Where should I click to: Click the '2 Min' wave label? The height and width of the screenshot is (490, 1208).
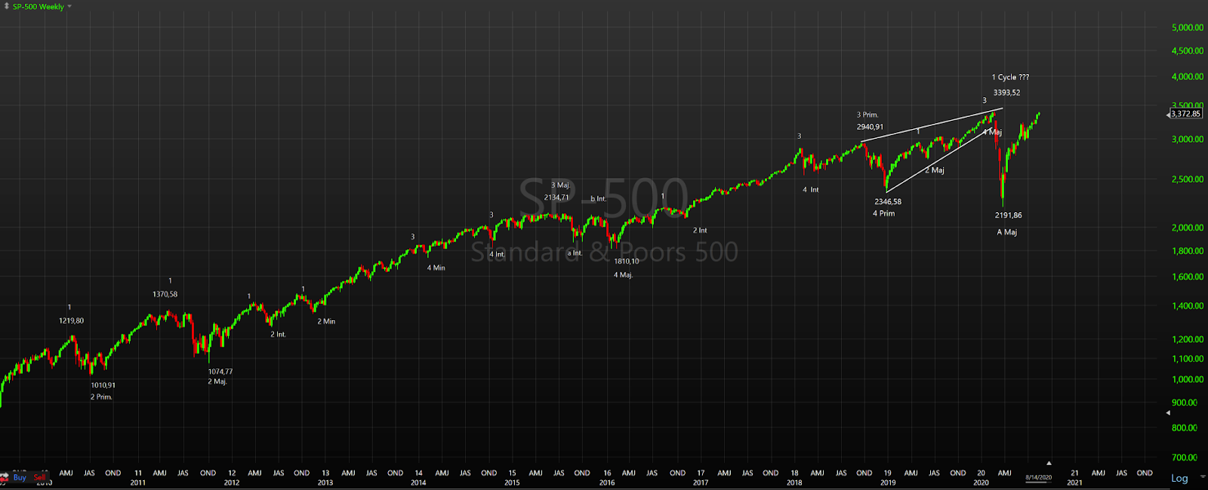pyautogui.click(x=326, y=322)
